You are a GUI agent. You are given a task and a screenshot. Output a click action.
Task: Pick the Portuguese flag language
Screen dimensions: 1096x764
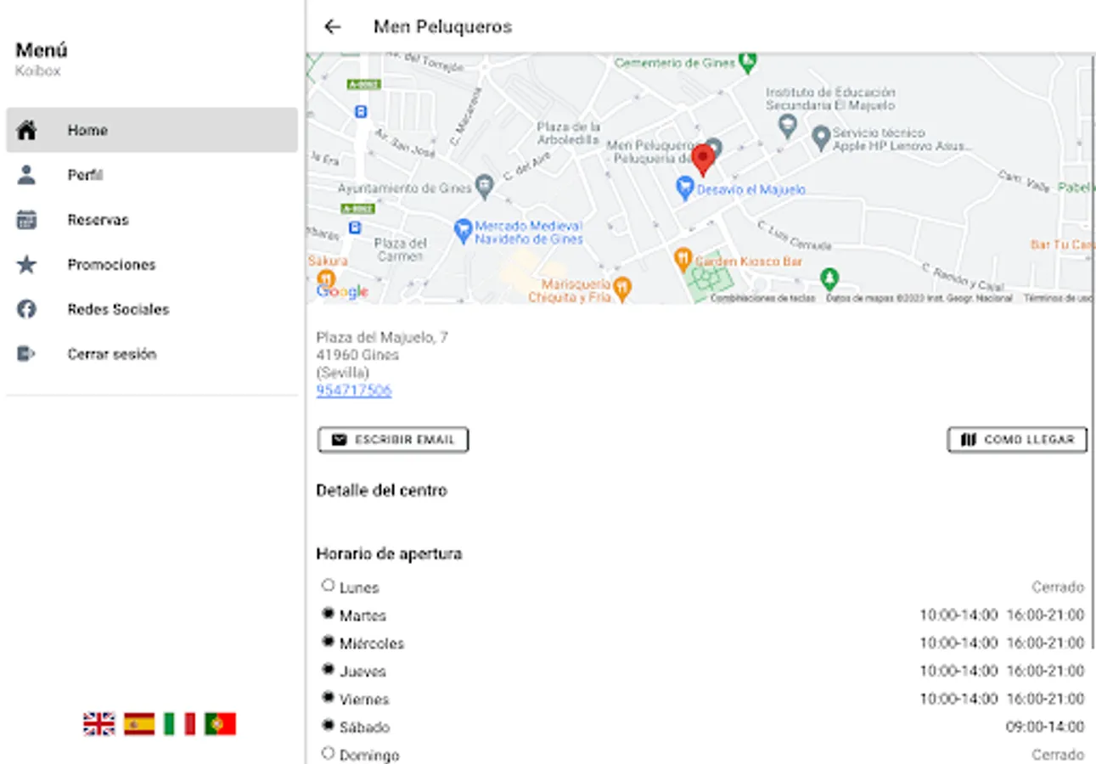220,724
